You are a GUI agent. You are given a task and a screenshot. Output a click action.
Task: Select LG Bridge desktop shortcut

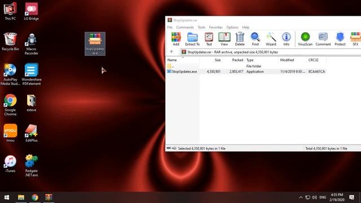click(x=32, y=11)
